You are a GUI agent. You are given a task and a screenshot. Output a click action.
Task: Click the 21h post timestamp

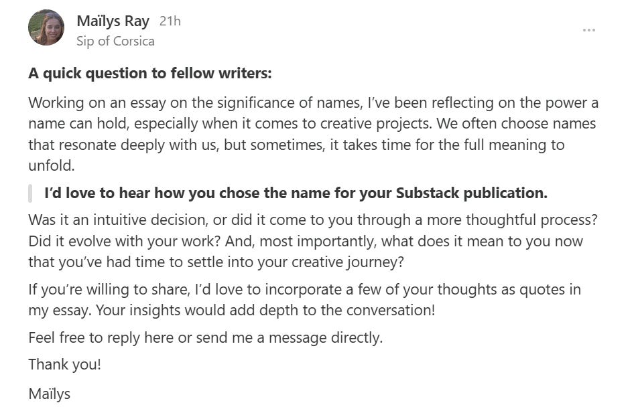[x=170, y=21]
